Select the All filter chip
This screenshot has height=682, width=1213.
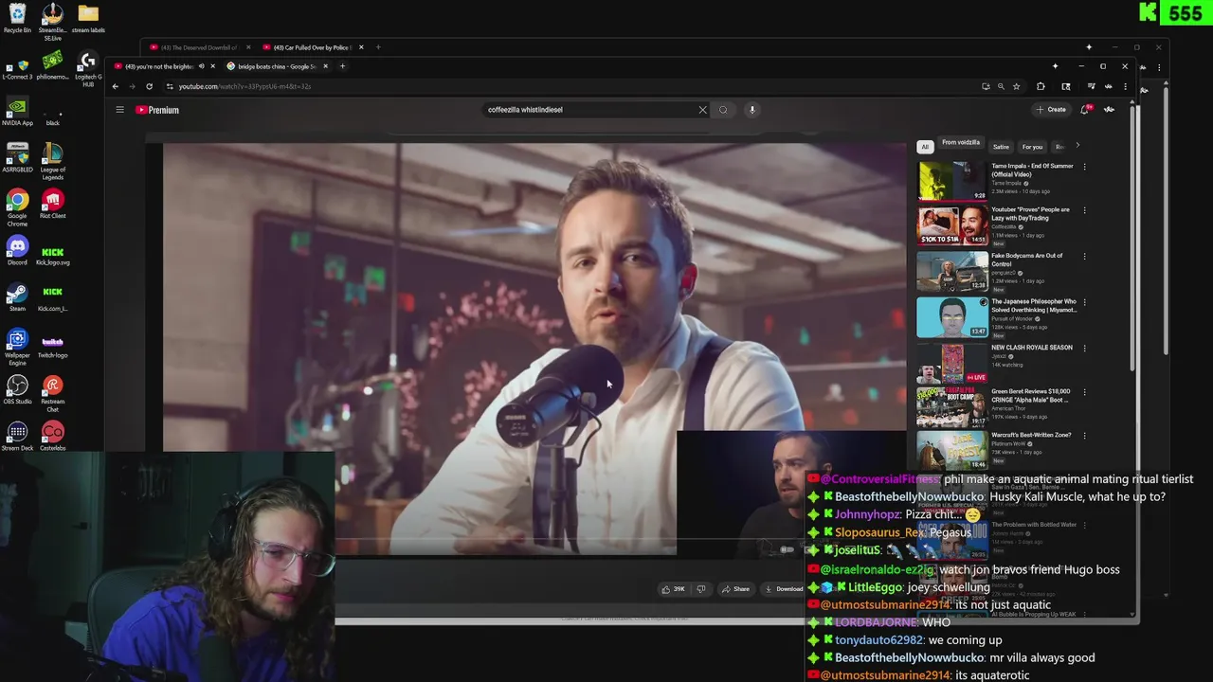pos(925,147)
